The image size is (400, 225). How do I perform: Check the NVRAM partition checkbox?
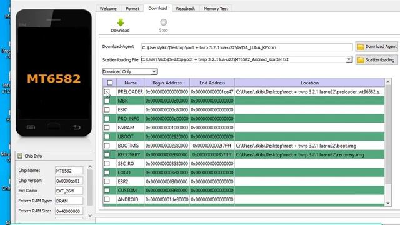tap(107, 127)
